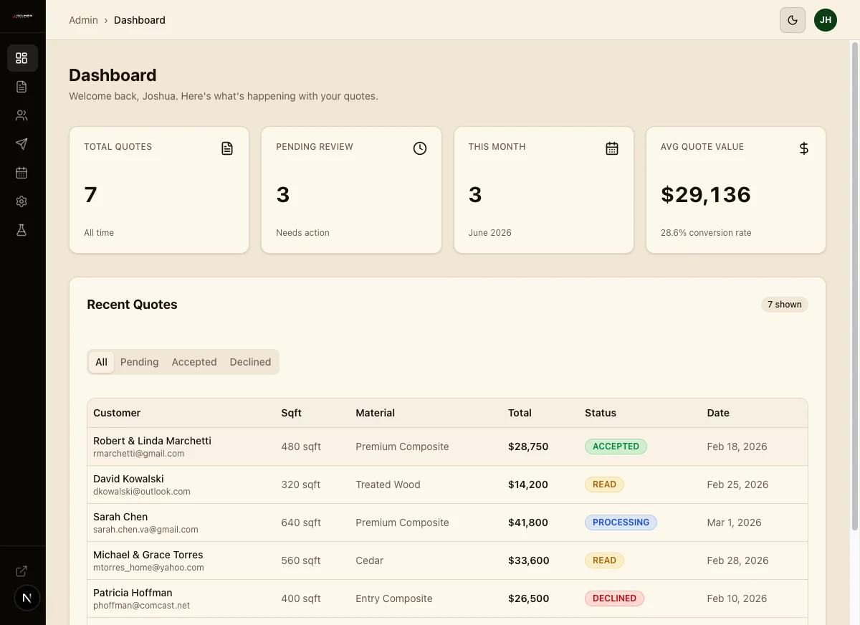Select the Pending filter tab

point(140,362)
